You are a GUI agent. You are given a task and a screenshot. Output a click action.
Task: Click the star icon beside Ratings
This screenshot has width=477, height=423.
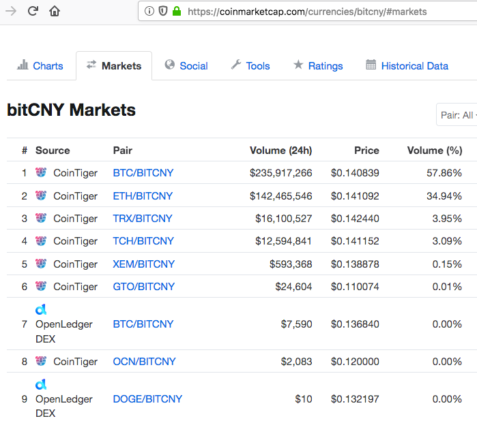(x=298, y=65)
